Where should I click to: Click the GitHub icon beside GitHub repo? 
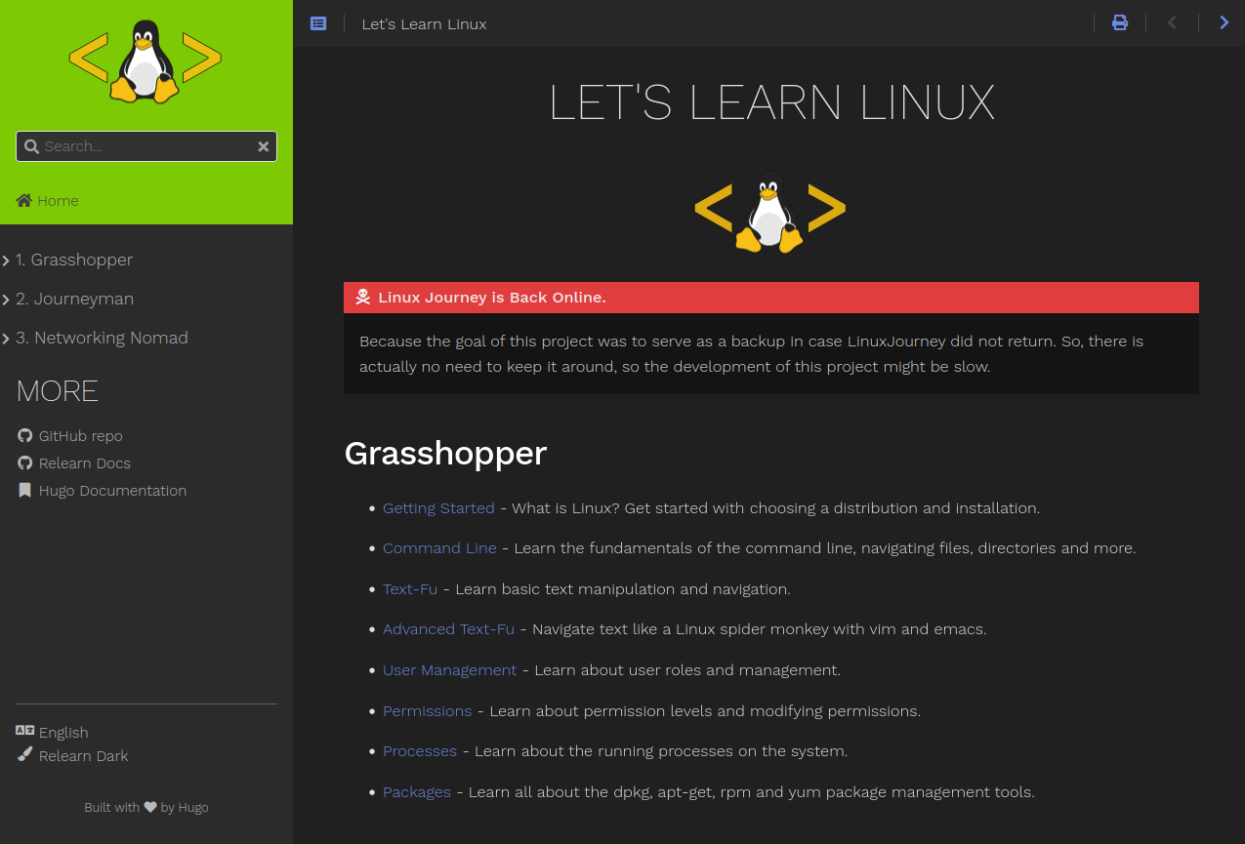point(25,435)
